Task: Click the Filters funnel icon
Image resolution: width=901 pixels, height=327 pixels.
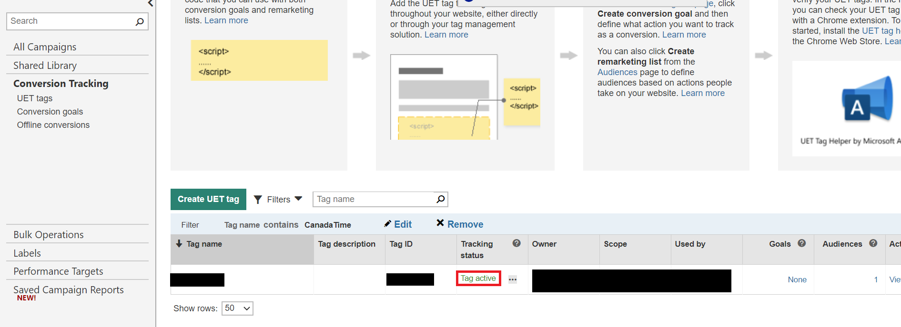Action: coord(258,200)
